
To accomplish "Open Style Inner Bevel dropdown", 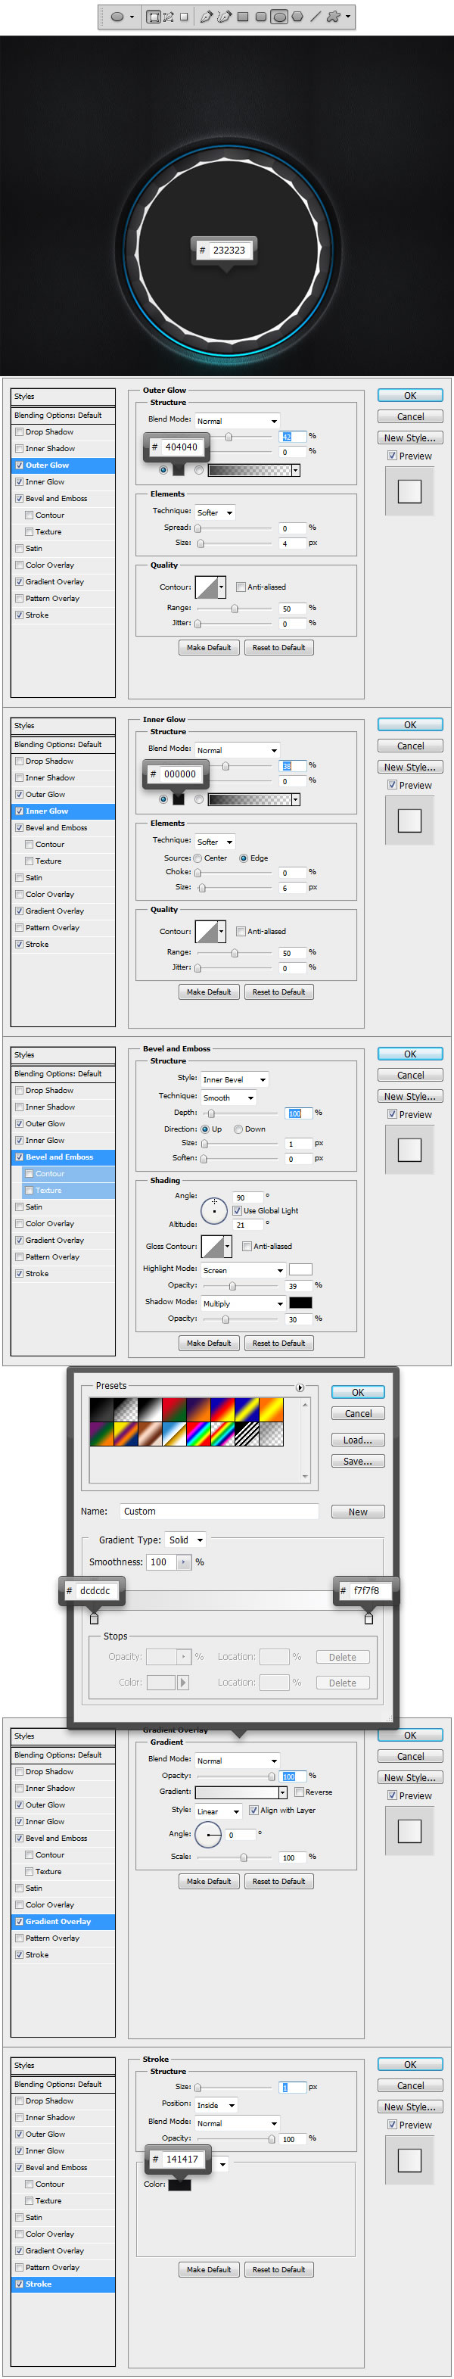I will [x=235, y=1079].
